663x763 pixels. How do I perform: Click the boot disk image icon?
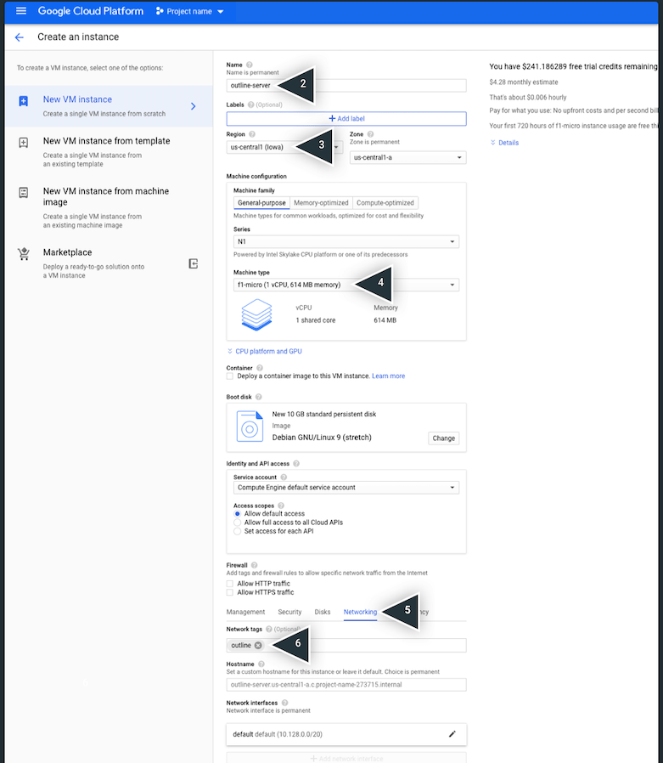click(250, 427)
